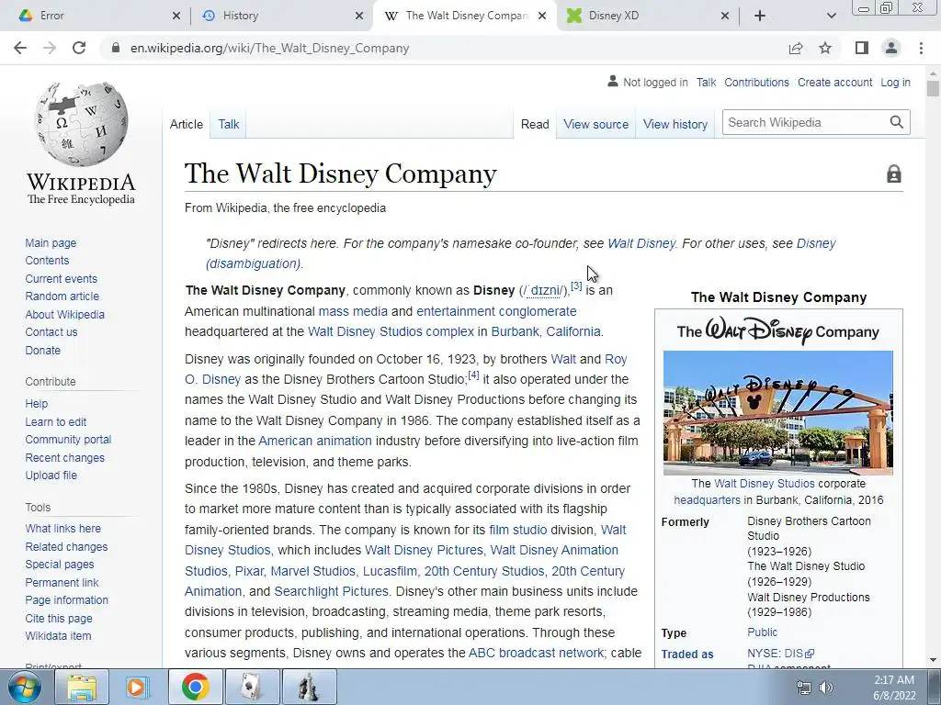Open the Chrome three-dot menu
941x705 pixels.
click(921, 48)
